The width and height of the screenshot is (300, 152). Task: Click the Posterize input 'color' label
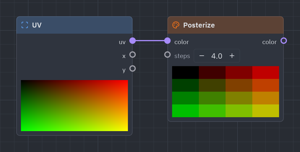(x=182, y=42)
